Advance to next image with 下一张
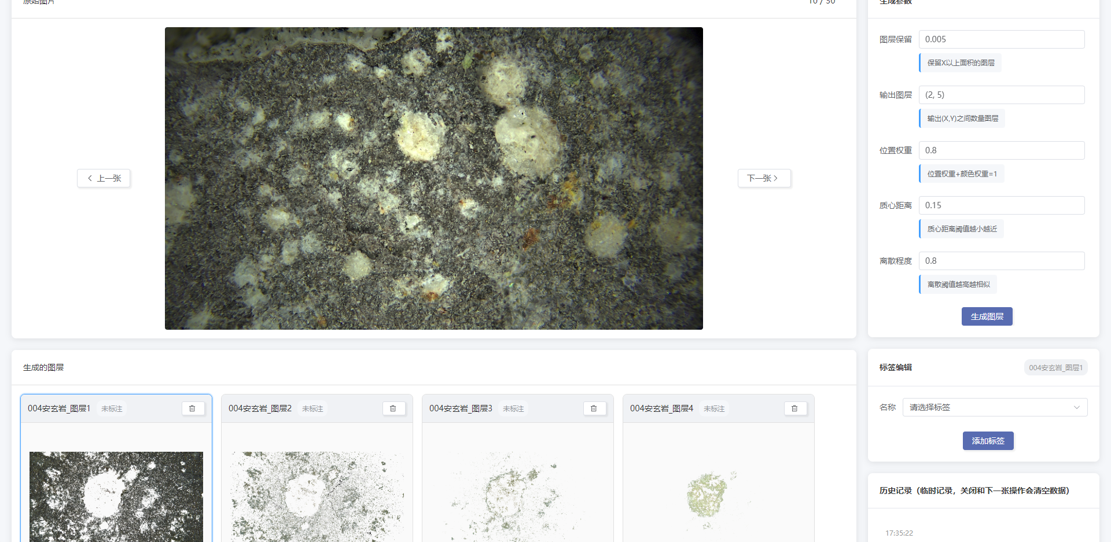The height and width of the screenshot is (542, 1111). coord(764,178)
